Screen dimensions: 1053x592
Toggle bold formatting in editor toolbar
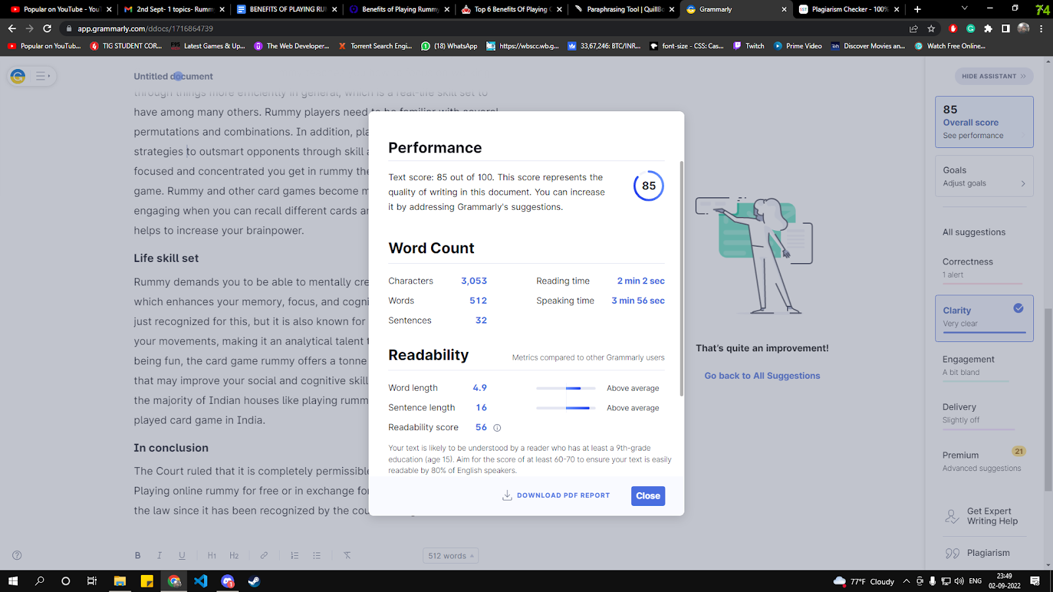tap(138, 555)
